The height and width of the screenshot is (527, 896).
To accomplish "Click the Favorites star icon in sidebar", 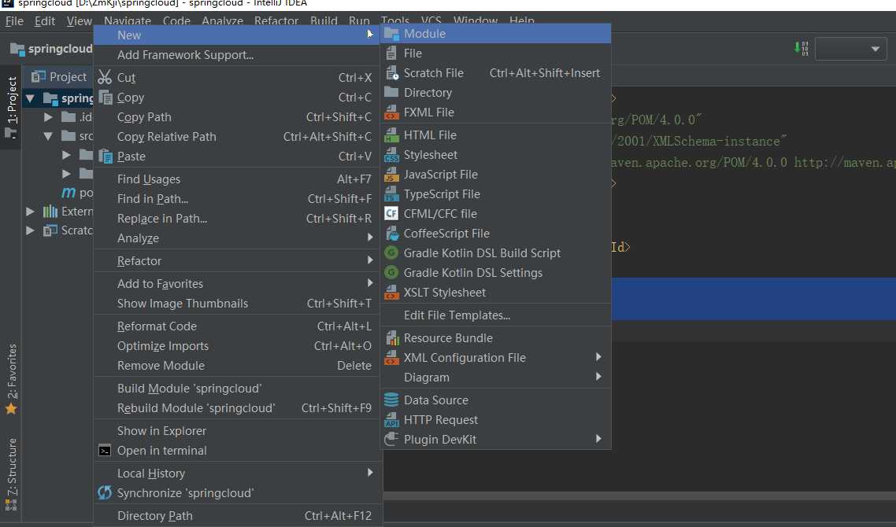I will coord(11,409).
